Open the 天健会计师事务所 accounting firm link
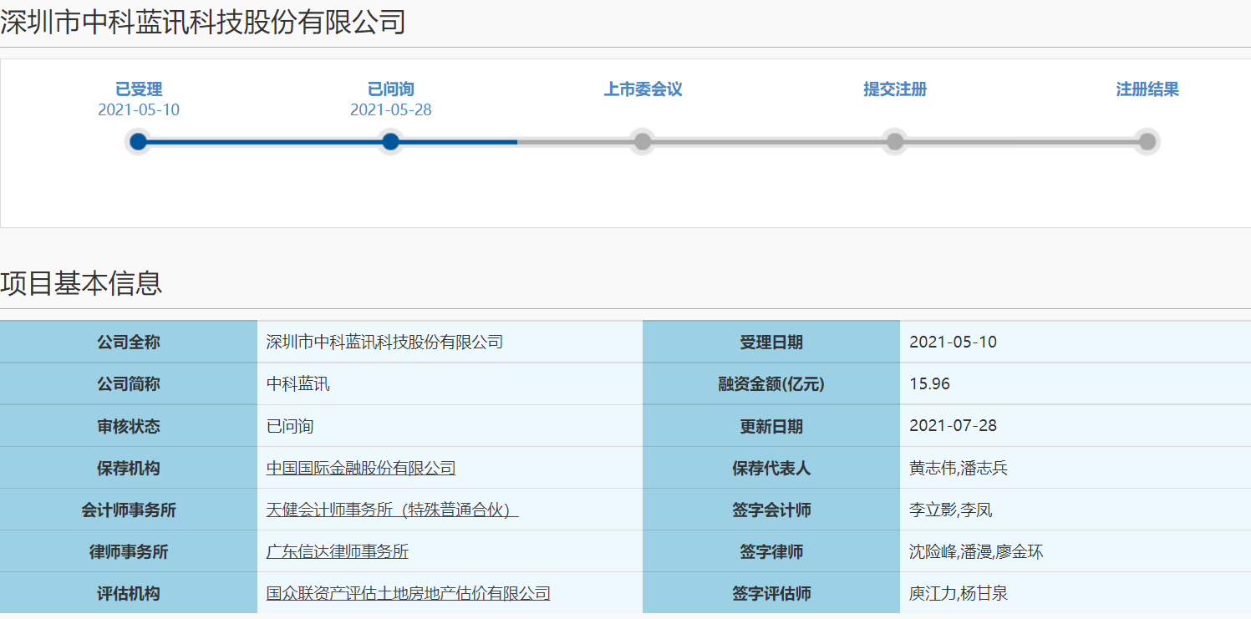Image resolution: width=1251 pixels, height=619 pixels. pos(393,510)
